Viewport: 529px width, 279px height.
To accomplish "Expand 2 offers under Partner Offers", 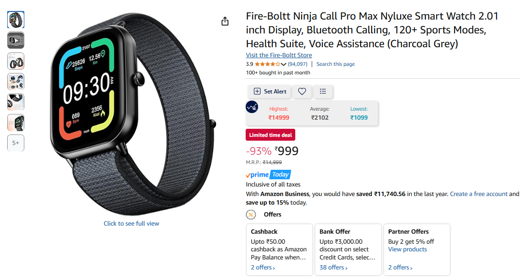I will click(400, 268).
